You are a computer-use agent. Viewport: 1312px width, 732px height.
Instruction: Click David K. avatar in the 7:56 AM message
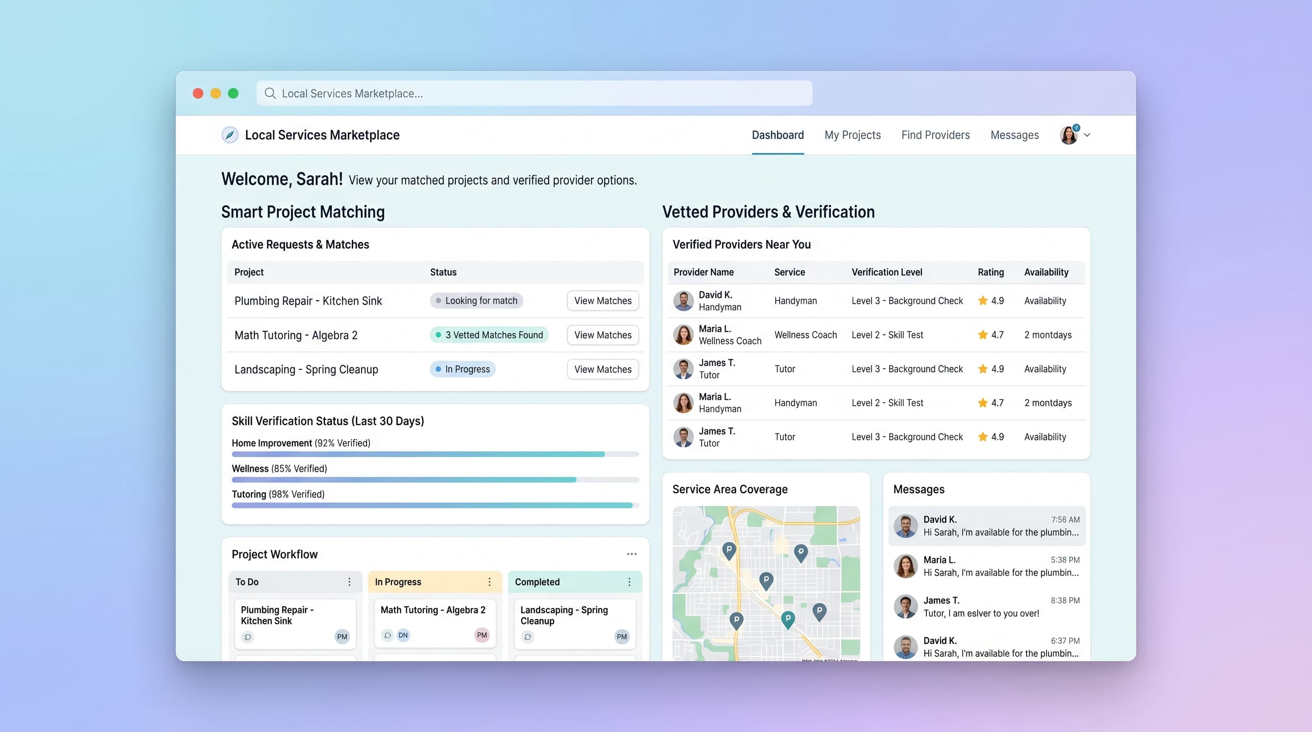tap(905, 526)
